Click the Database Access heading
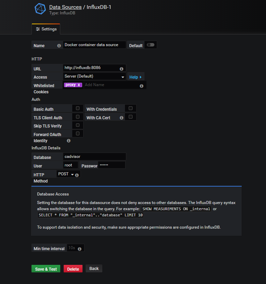This screenshot has height=284, width=266. point(53,194)
